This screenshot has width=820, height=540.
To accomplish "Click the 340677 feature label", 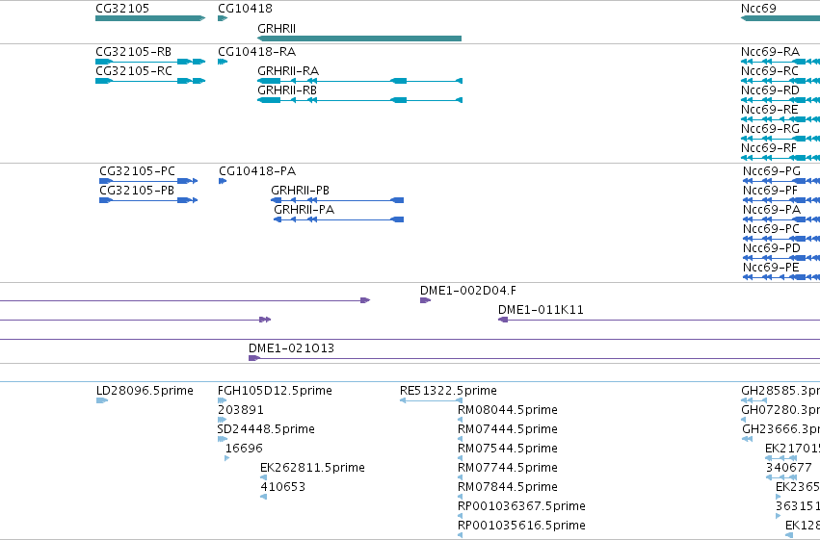I will [x=788, y=468].
